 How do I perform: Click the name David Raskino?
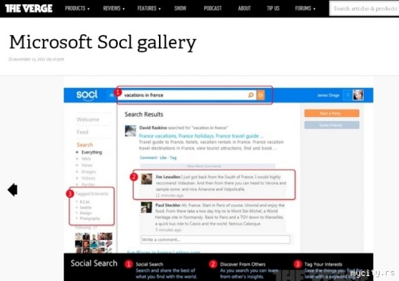153,128
